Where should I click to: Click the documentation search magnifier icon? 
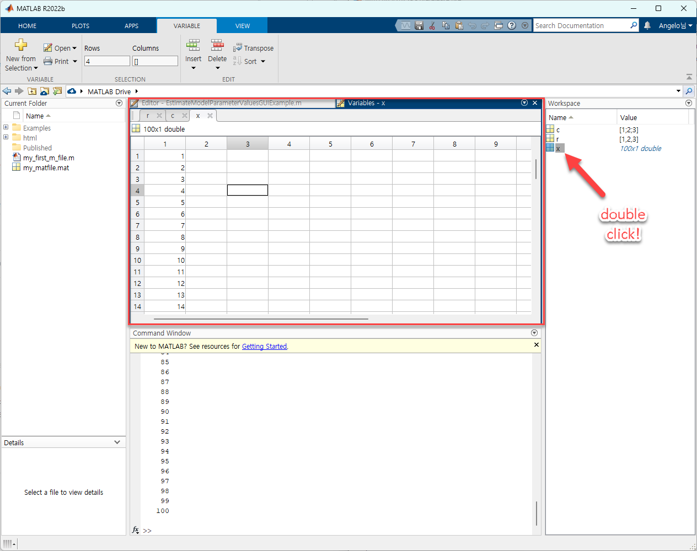click(634, 25)
